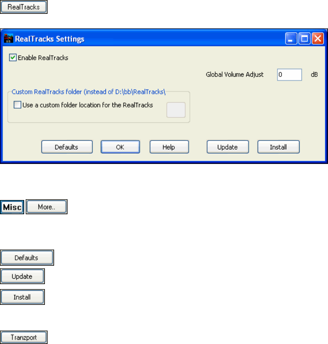
Task: Confirm with the OK button
Action: click(x=120, y=147)
